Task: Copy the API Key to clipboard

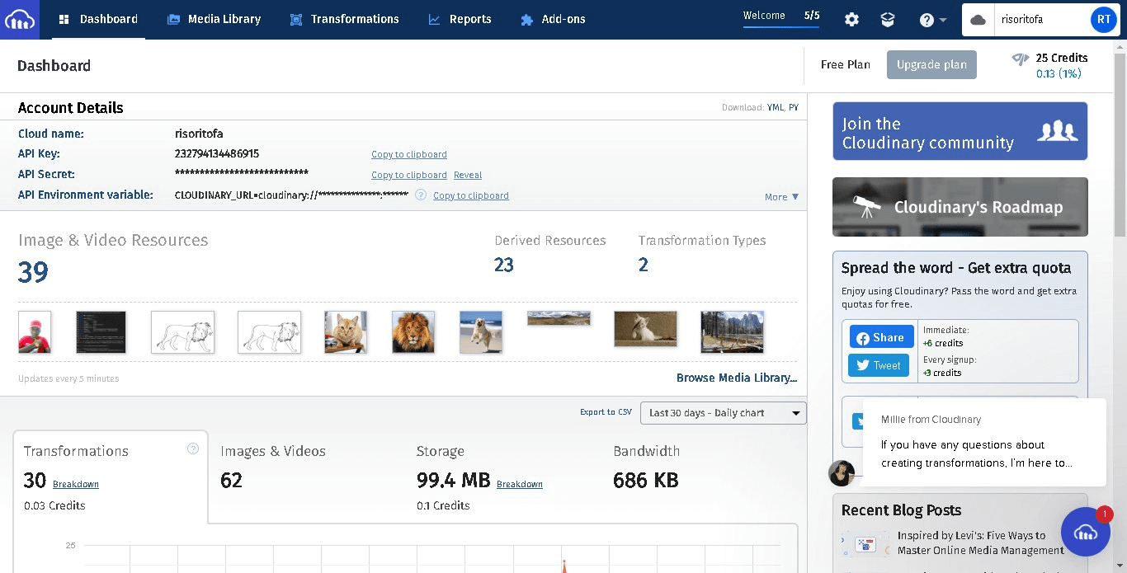Action: pyautogui.click(x=409, y=154)
